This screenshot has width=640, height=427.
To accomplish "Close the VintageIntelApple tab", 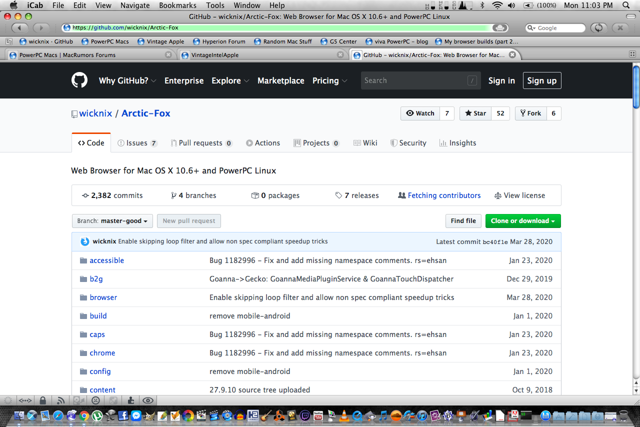I will click(340, 55).
